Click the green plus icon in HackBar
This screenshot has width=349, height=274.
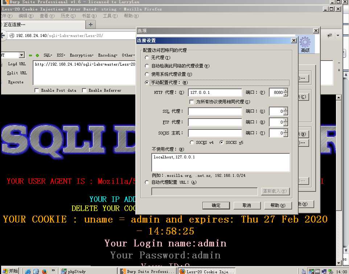(x=37, y=55)
